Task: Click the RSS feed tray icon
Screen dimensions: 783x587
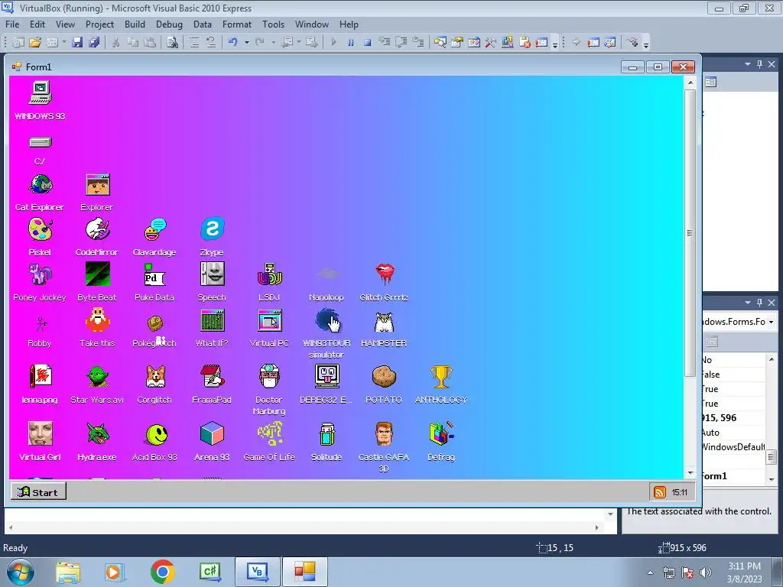Action: click(x=659, y=493)
